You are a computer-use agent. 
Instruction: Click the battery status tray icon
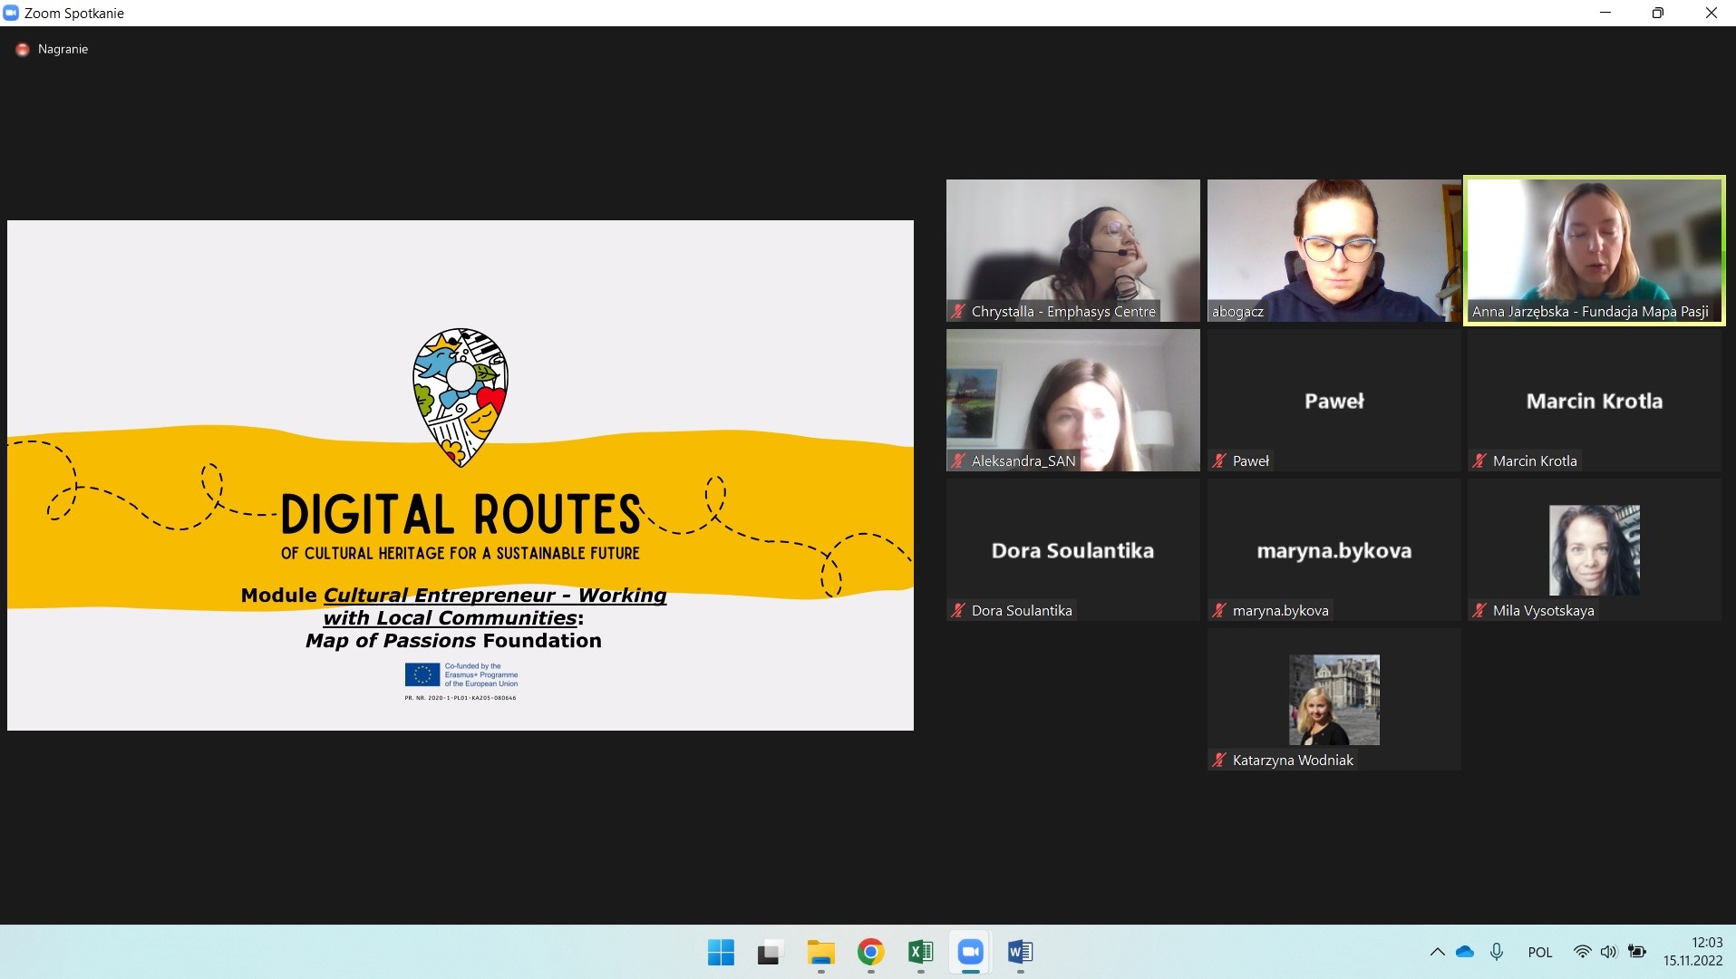click(x=1637, y=952)
